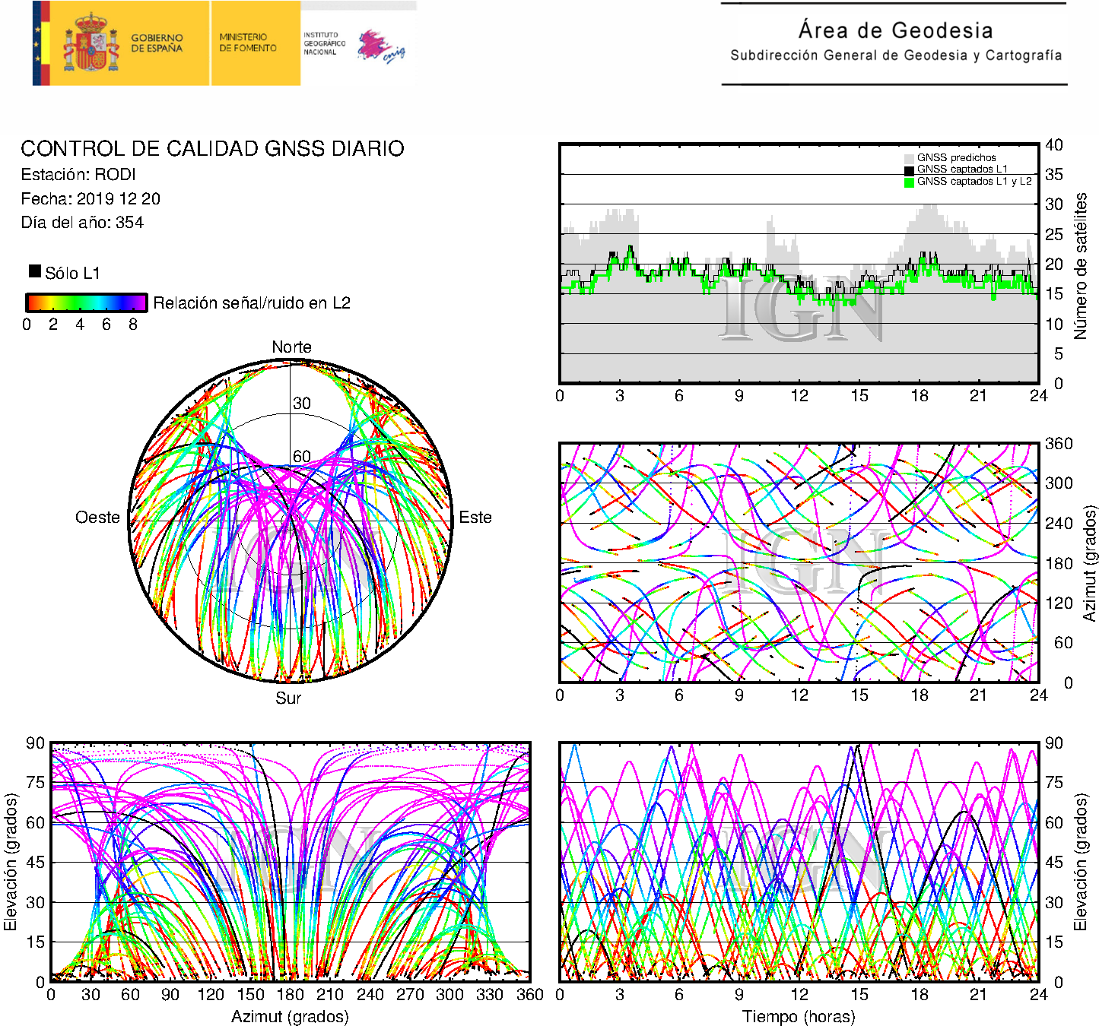Click the Gobierno de España label
Viewport: 1099px width, 1026px height.
[x=157, y=43]
